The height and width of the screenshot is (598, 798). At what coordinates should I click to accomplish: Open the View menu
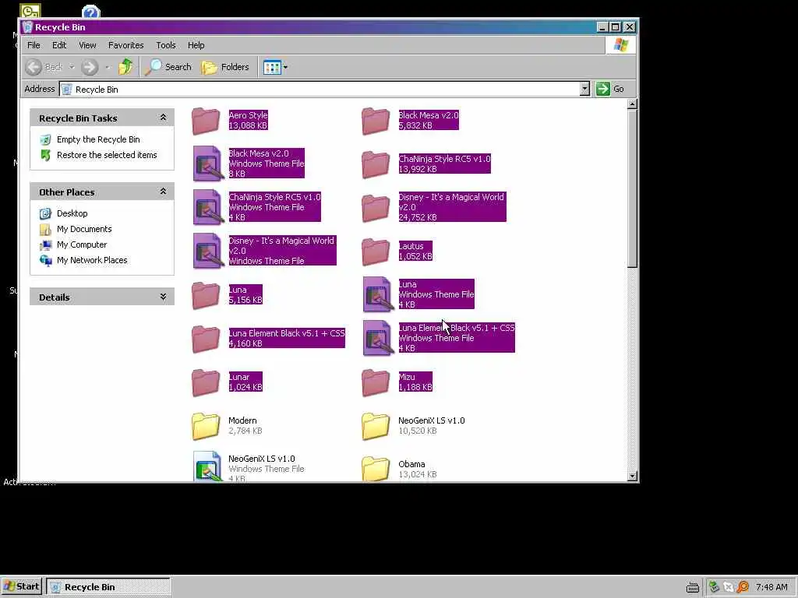click(x=87, y=45)
